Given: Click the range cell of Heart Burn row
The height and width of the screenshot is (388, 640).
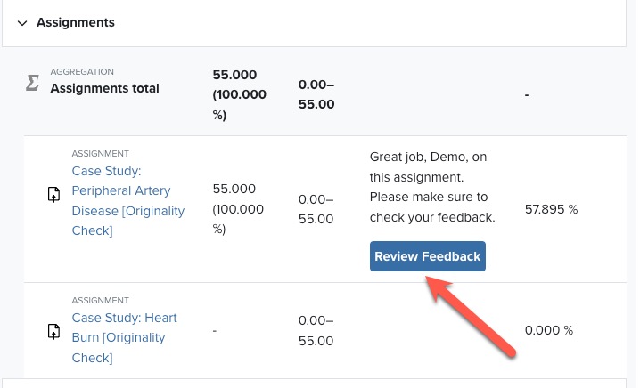Looking at the screenshot, I should 316,330.
